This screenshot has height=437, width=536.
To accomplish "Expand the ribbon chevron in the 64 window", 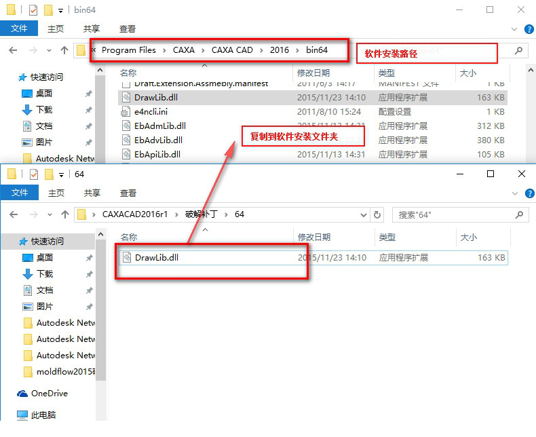I will (x=515, y=193).
